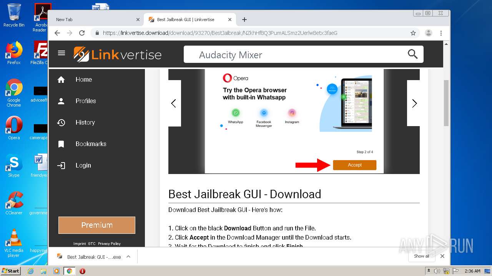Show hidden system tray icons
The image size is (492, 276).
(x=429, y=271)
